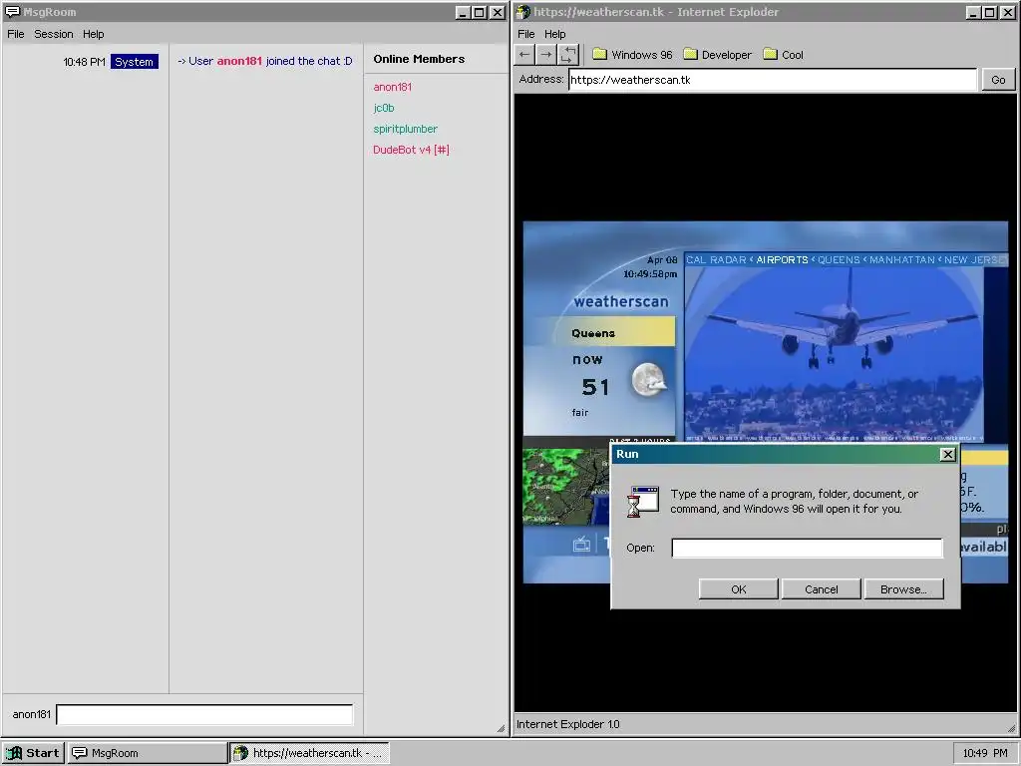The image size is (1021, 766).
Task: Select MANHATTAN tab in weatherscan
Action: point(901,259)
